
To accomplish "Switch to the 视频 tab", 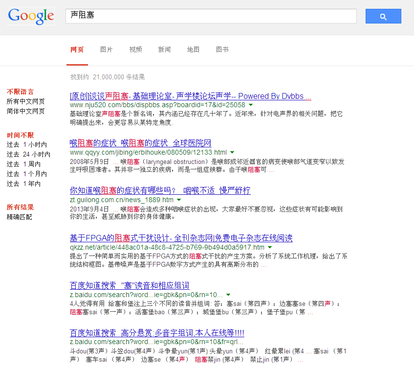I will tap(135, 50).
